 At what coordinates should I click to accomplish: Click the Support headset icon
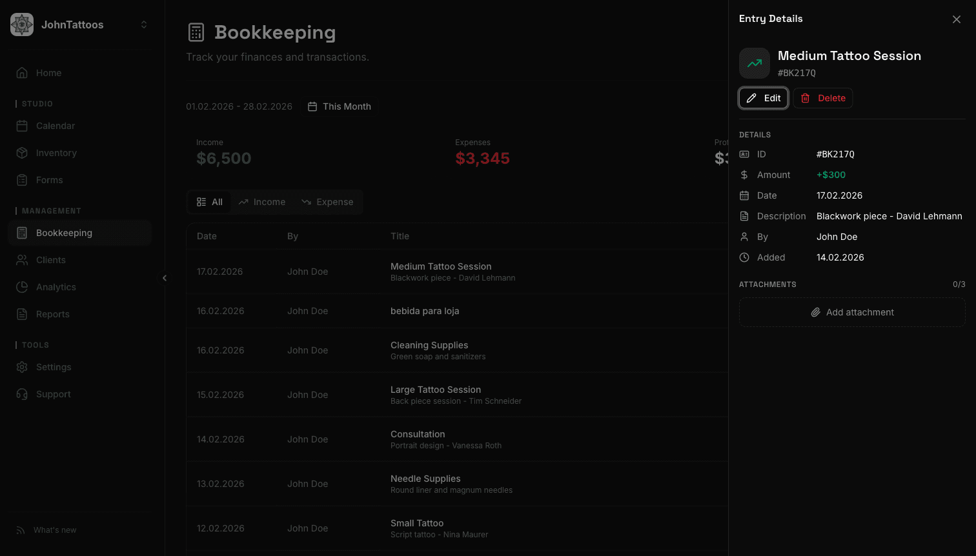(x=23, y=394)
